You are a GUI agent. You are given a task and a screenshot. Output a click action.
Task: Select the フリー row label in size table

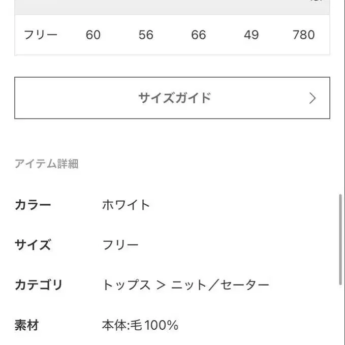(x=41, y=35)
